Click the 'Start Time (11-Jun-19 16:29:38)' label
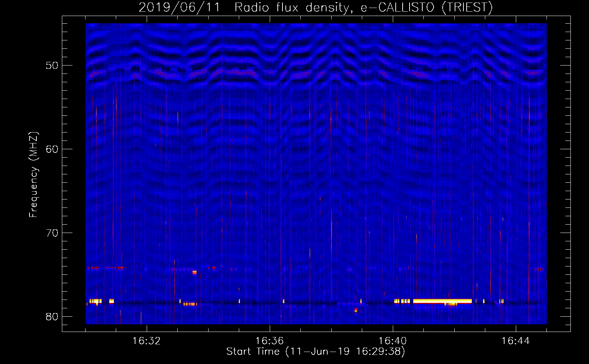The height and width of the screenshot is (364, 589). (316, 352)
